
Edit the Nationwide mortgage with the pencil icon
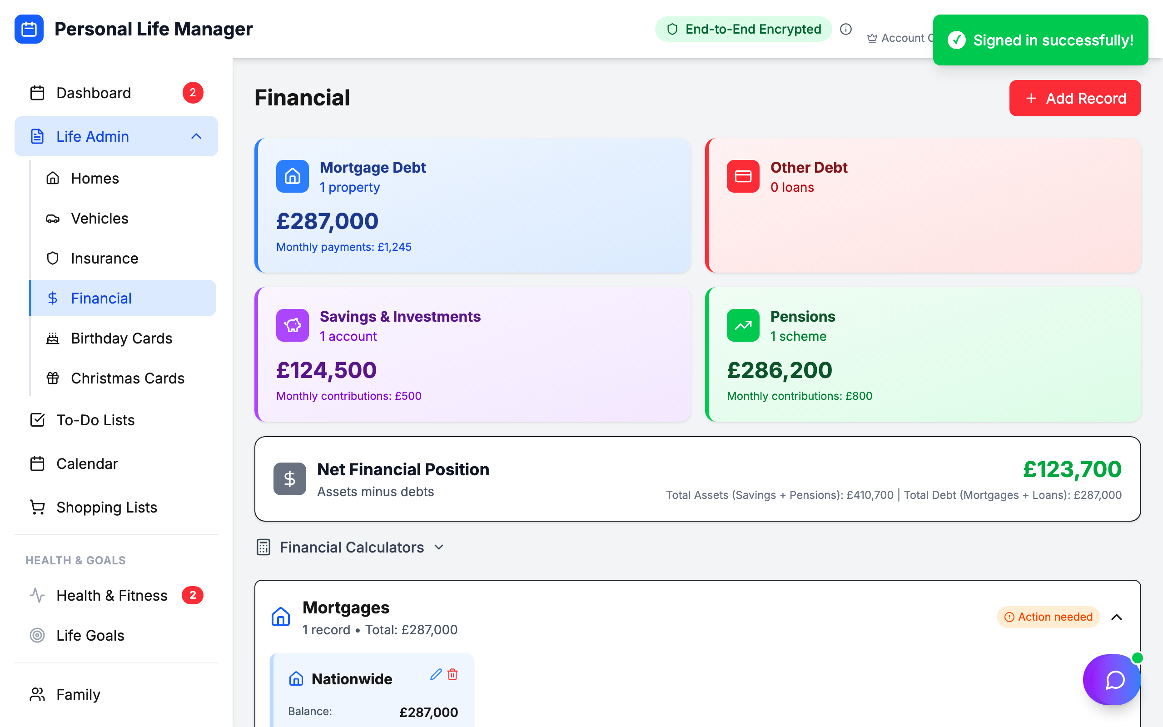coord(436,675)
